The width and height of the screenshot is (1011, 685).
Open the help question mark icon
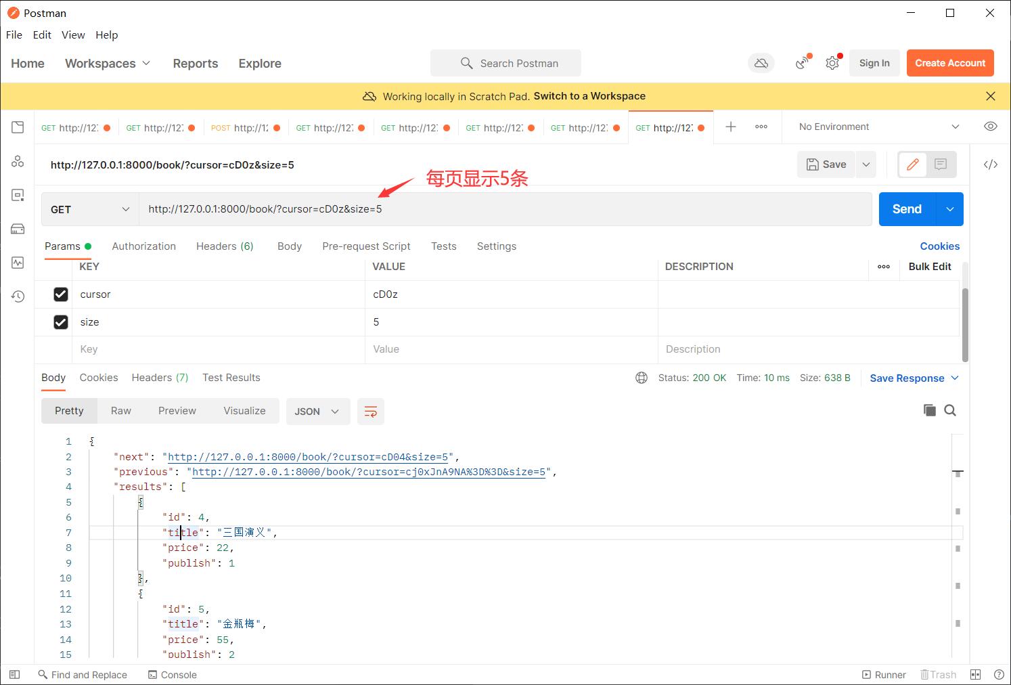(999, 674)
